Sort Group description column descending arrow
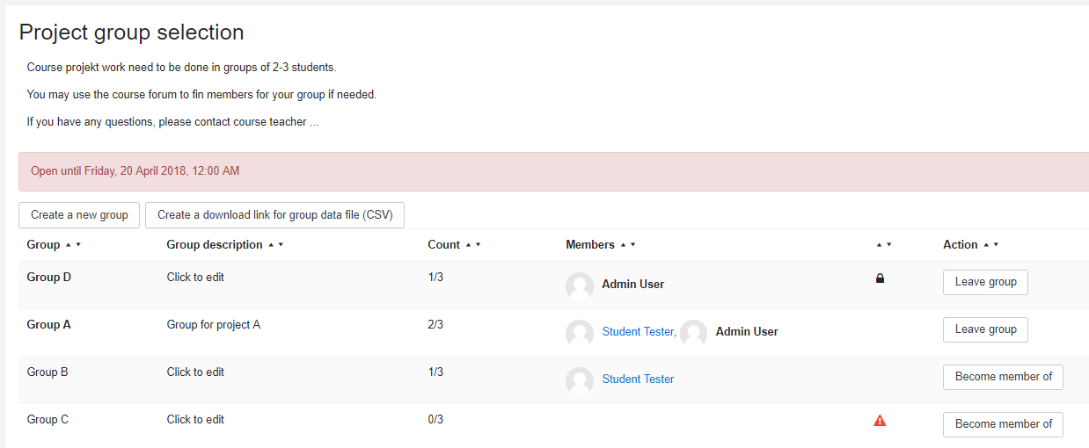This screenshot has width=1089, height=448. click(x=281, y=245)
